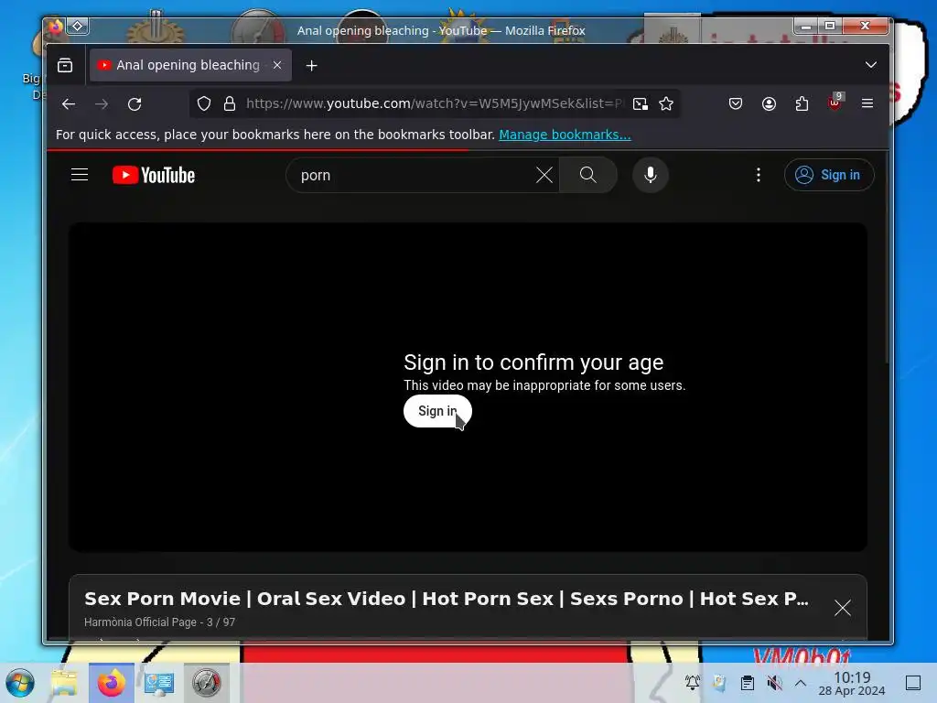
Task: Open the Windows Start orb
Action: coord(20,683)
